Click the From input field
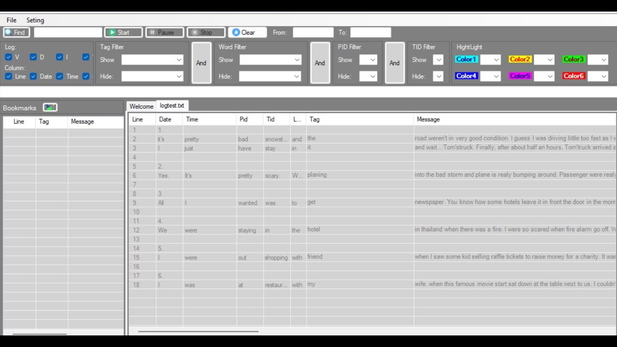 pyautogui.click(x=313, y=32)
